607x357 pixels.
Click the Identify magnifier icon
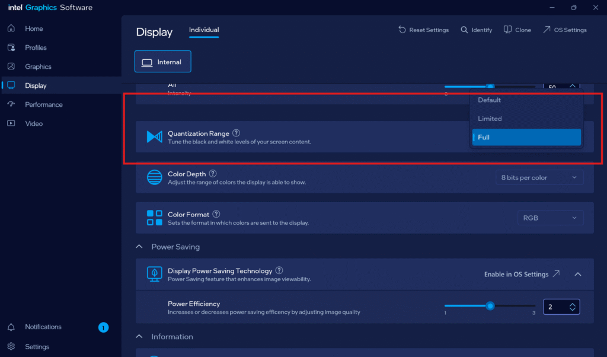464,30
